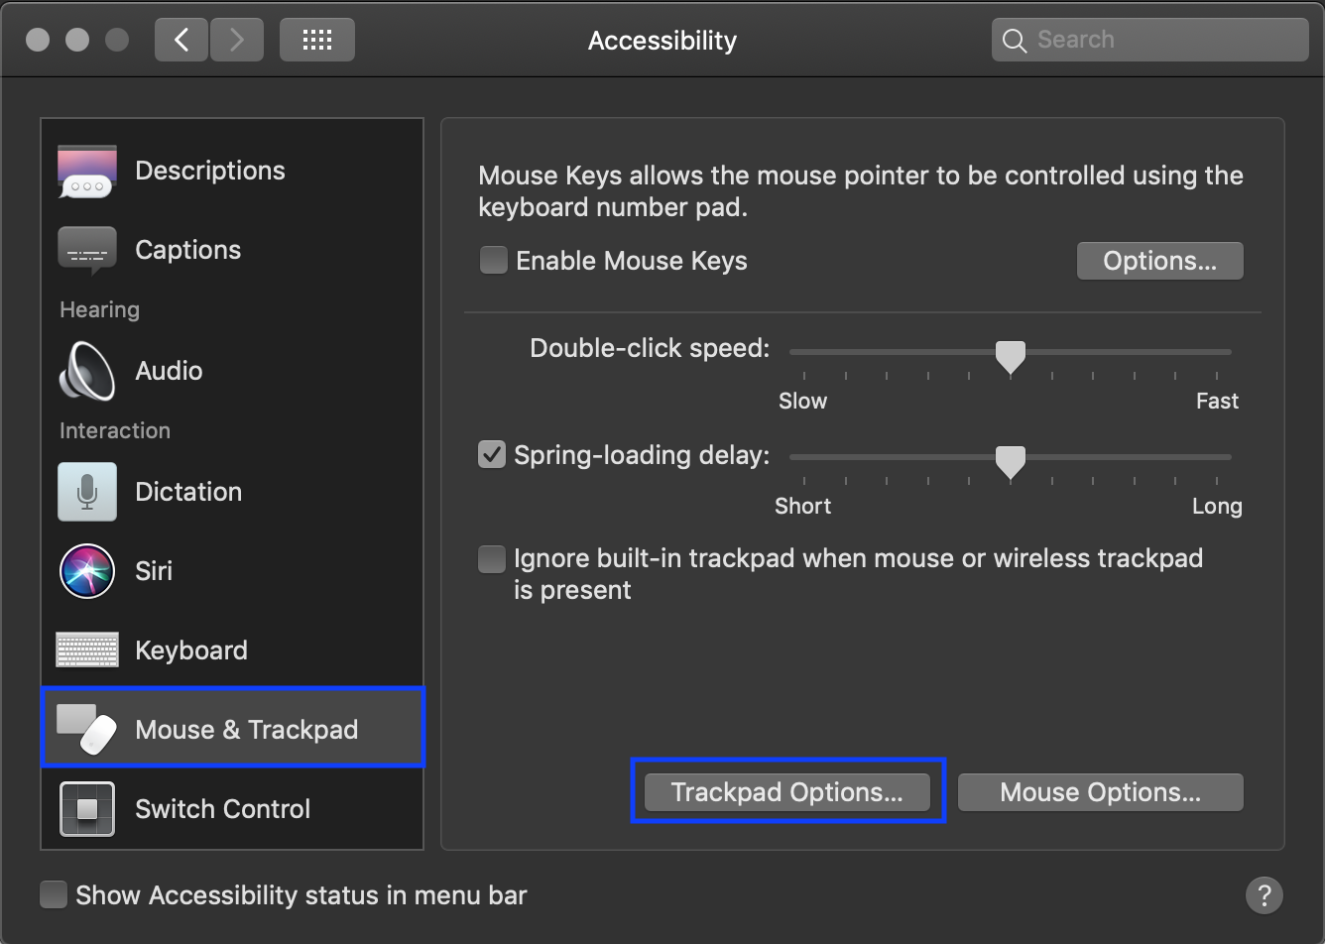Toggle Ignore built-in trackpad checkbox
This screenshot has height=944, width=1325.
(x=492, y=559)
